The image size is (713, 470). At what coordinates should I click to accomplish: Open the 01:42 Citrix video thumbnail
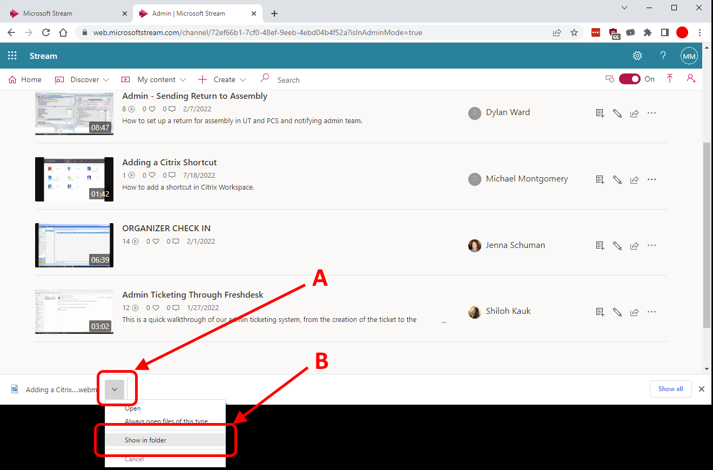(74, 179)
